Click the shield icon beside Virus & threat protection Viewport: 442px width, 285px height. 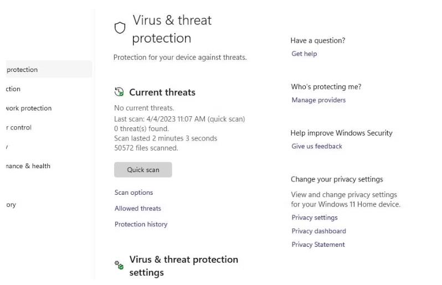(x=120, y=28)
